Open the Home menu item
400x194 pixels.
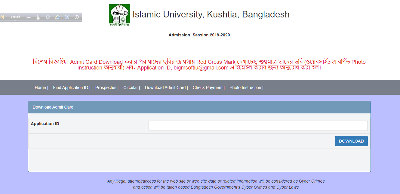point(40,88)
